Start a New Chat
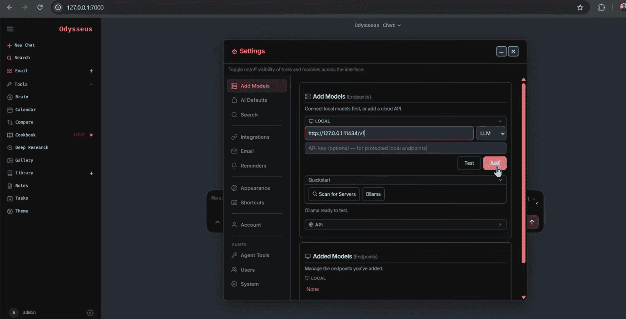The image size is (626, 319). point(21,45)
